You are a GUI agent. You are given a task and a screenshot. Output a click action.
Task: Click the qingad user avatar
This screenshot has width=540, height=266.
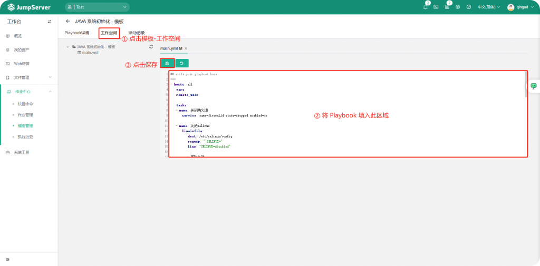tap(510, 7)
